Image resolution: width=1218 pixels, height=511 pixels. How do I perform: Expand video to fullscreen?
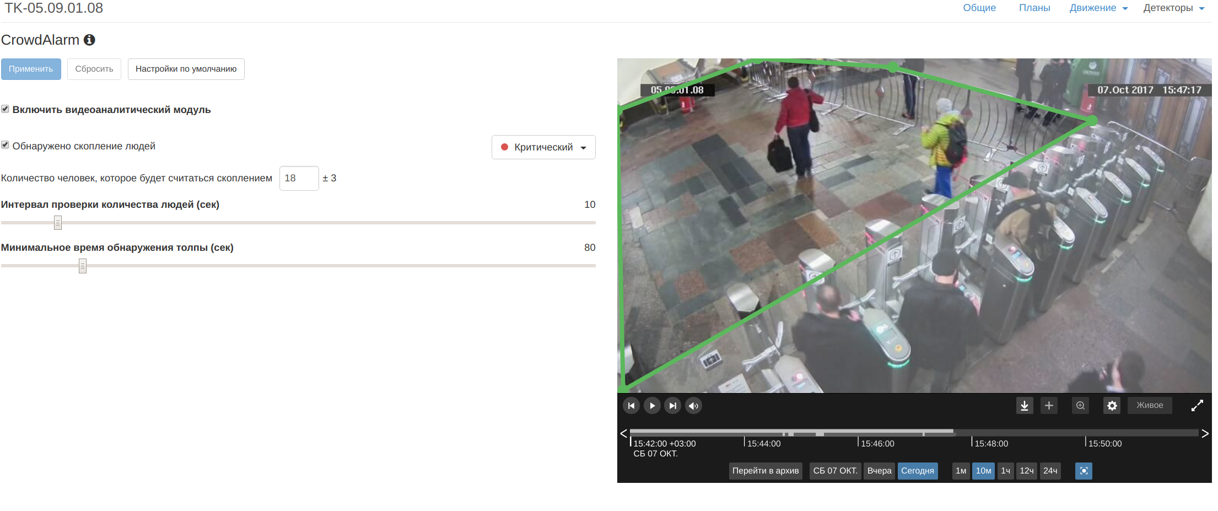point(1197,406)
